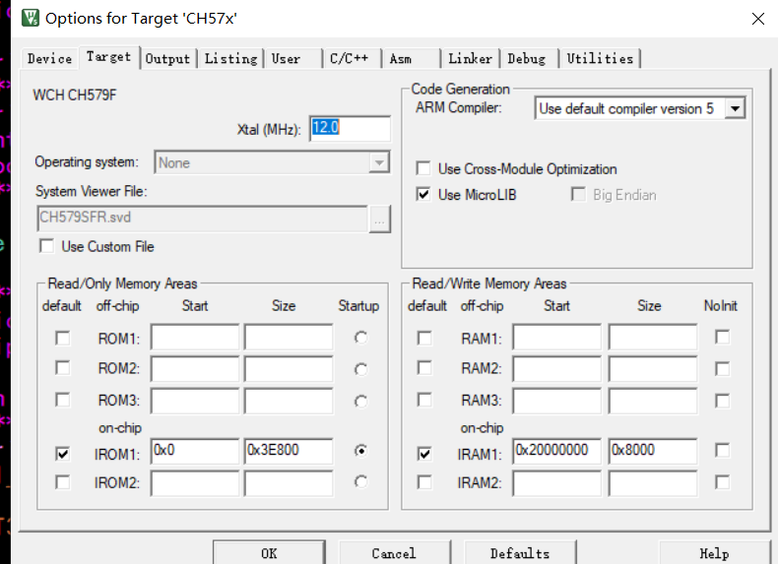This screenshot has width=778, height=564.
Task: Click the Xtal (MHz) input field
Action: coord(350,128)
